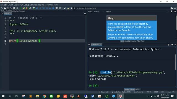Browse working directory folder icon
177x99 pixels.
pos(172,8)
